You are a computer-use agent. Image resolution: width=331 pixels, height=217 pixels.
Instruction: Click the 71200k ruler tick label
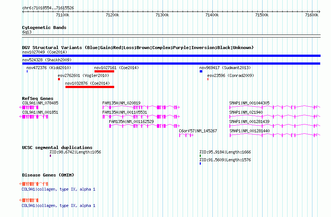pyautogui.click(x=113, y=15)
